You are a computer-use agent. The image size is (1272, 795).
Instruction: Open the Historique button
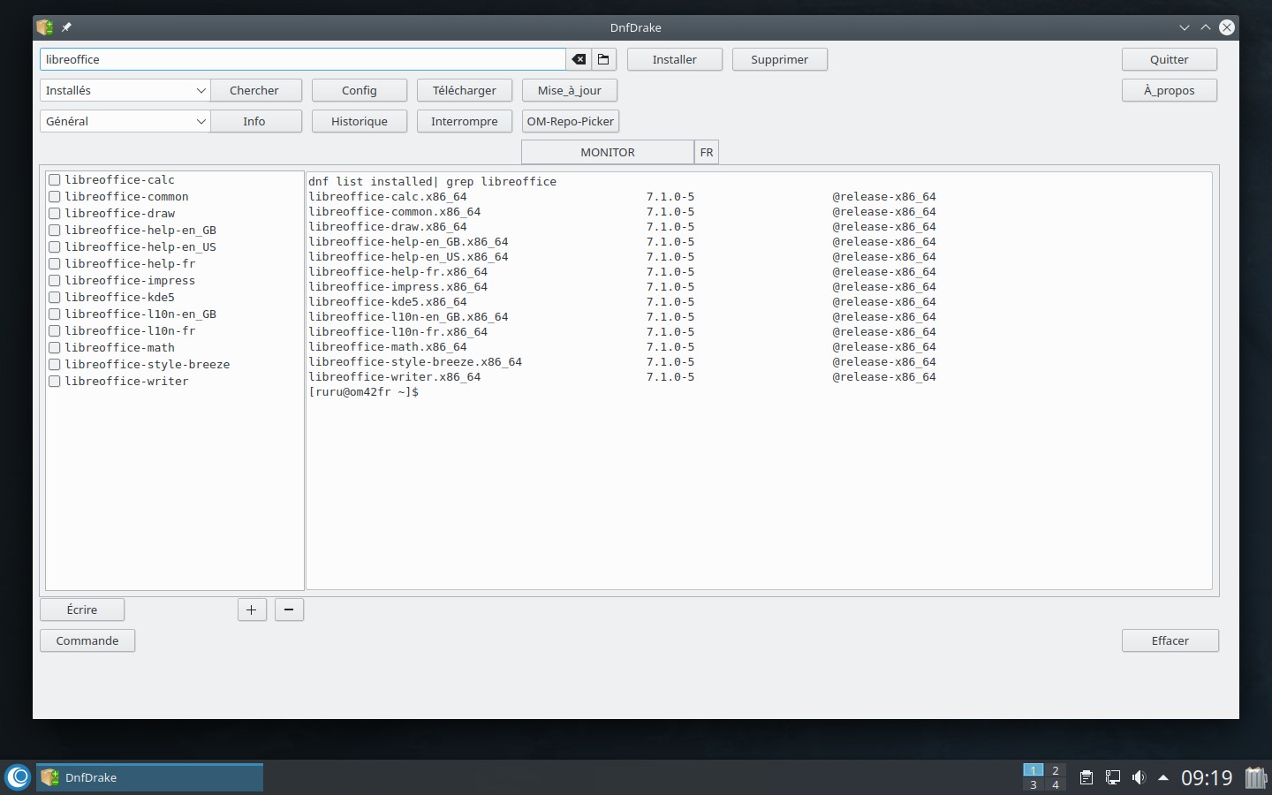(360, 121)
